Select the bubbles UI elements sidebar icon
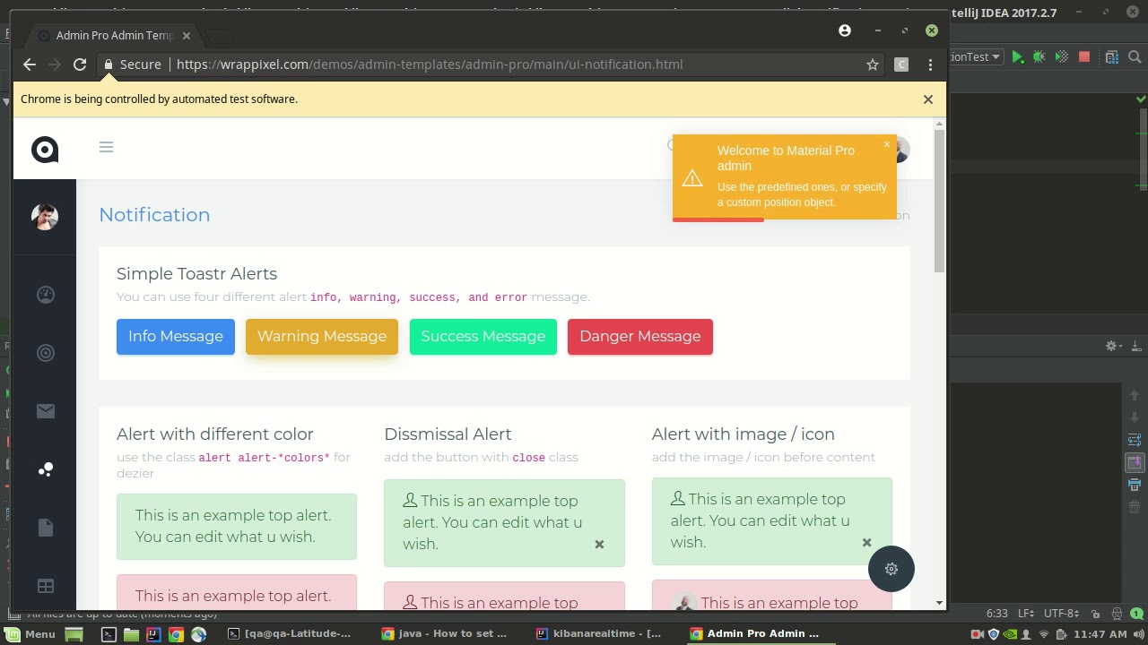1148x645 pixels. (x=46, y=469)
